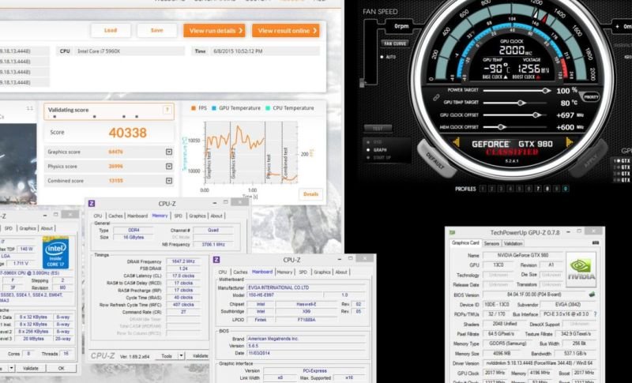The image size is (632, 383).
Task: Click the View result online button
Action: pyautogui.click(x=286, y=31)
